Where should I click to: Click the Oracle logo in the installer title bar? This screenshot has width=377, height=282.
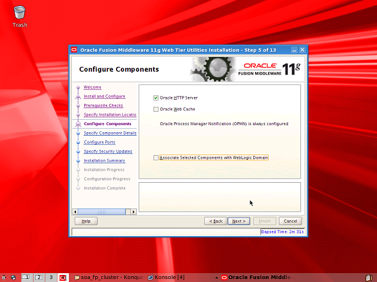[x=74, y=49]
